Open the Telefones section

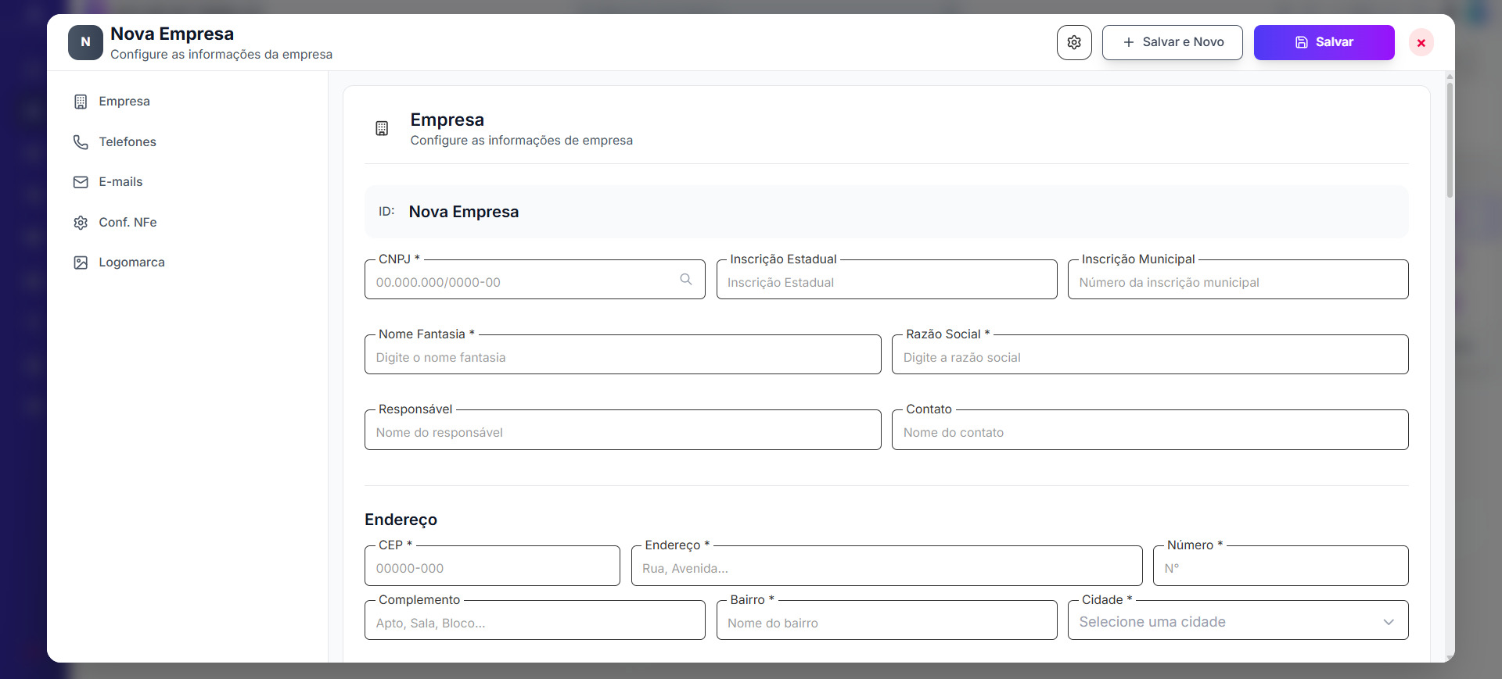(x=128, y=142)
